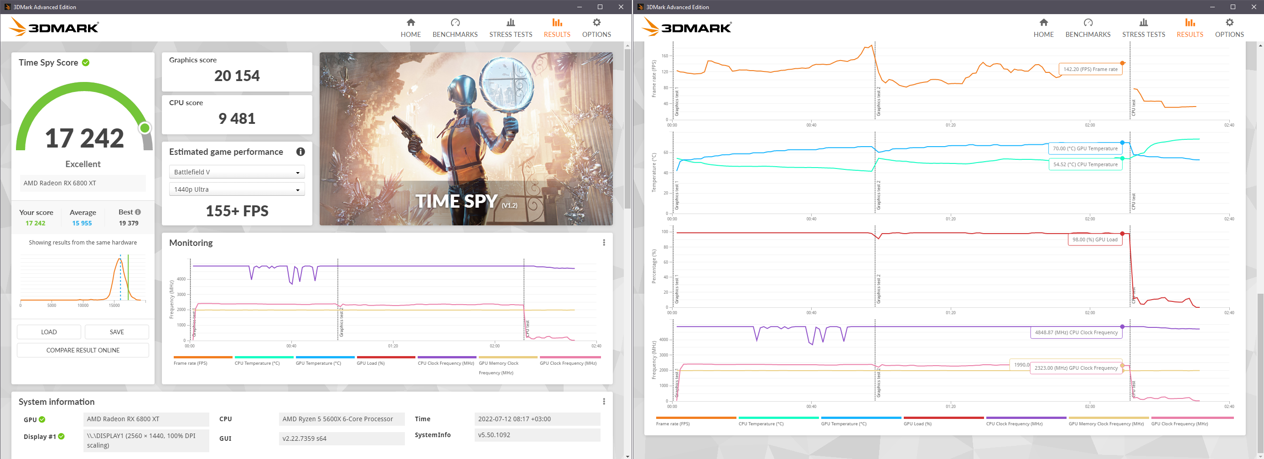Toggle GPU Load (%) legend in left Monitoring chart
Viewport: 1264px width, 459px height.
pos(386,361)
